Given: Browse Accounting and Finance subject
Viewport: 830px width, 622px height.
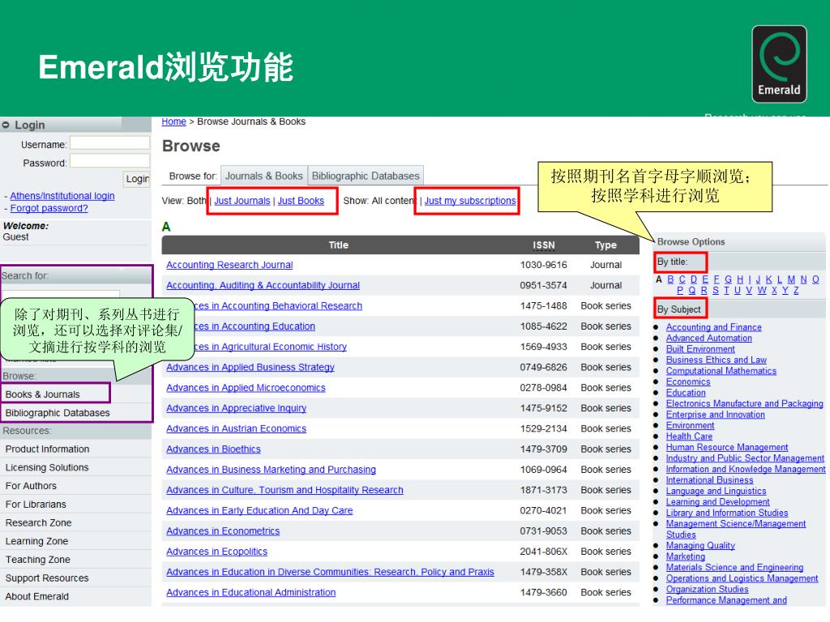Looking at the screenshot, I should coord(713,327).
